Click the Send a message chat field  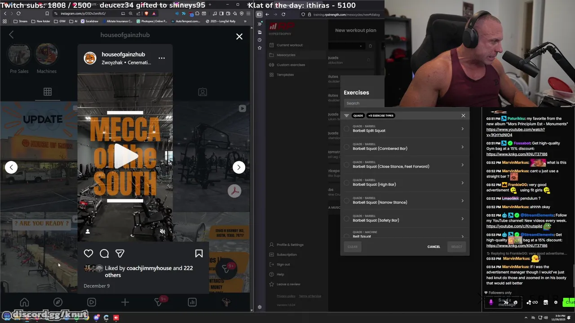pos(504,302)
